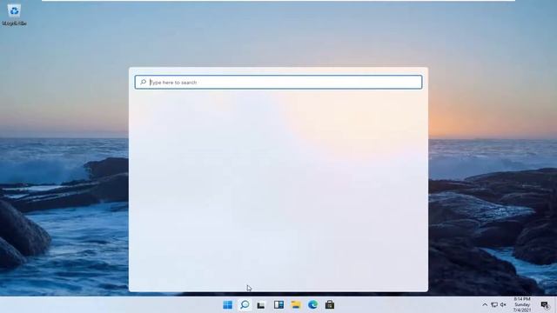Screen dimensions: 557x313
Task: Open the taskbar clock and date
Action: 522,305
